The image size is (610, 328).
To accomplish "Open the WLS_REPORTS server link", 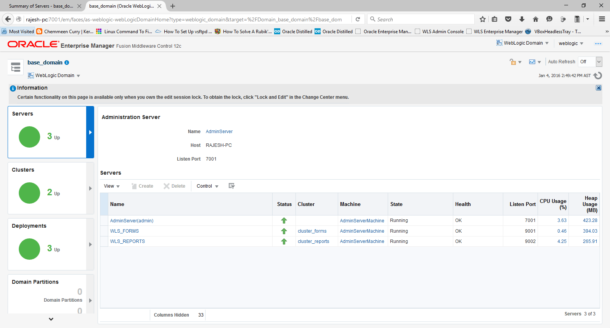I will pos(127,241).
